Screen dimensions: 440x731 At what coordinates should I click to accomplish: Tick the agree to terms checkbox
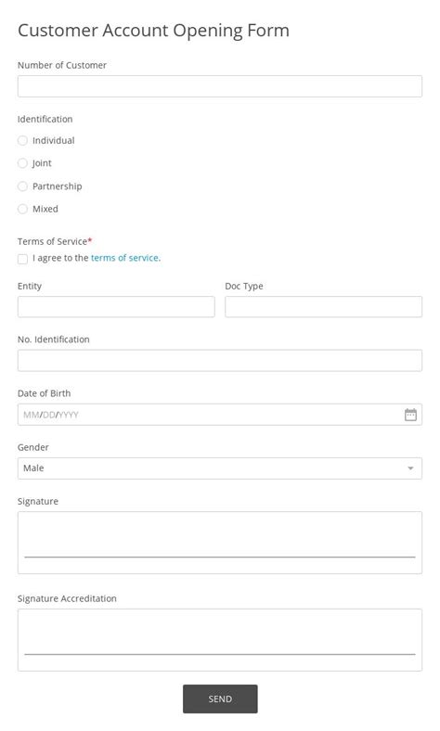[22, 259]
